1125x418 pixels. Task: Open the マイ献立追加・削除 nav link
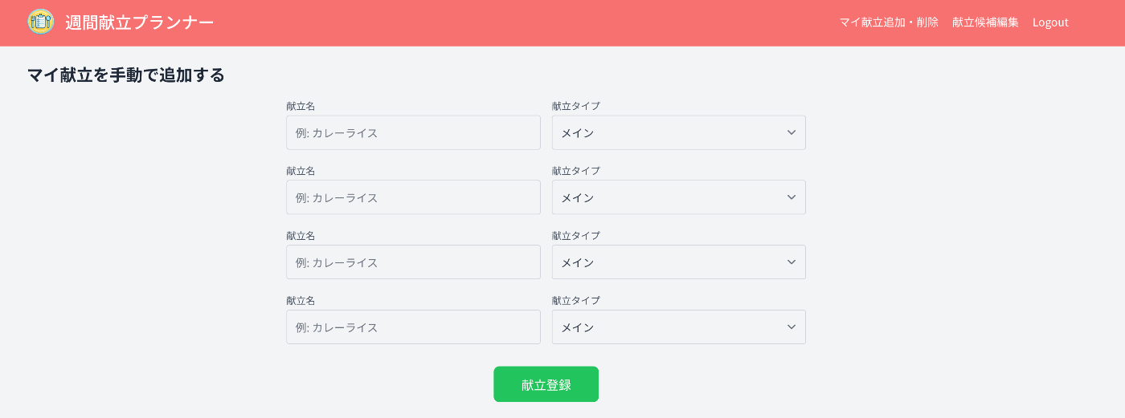(x=889, y=22)
